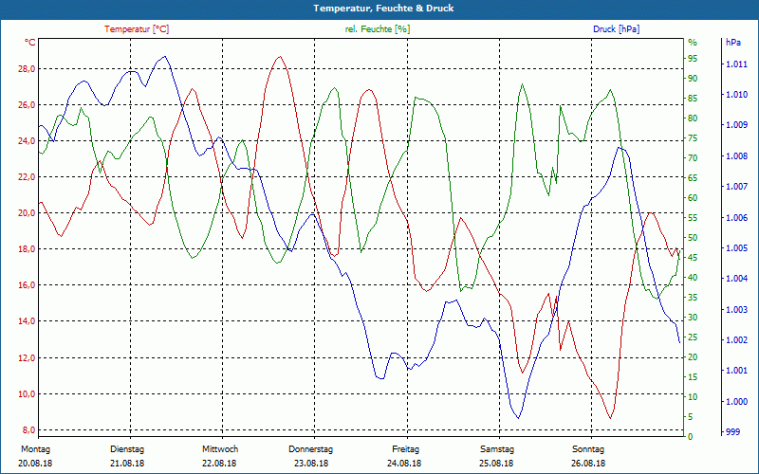This screenshot has width=759, height=474.
Task: Click the 26,0 temperature axis value
Action: click(27, 105)
